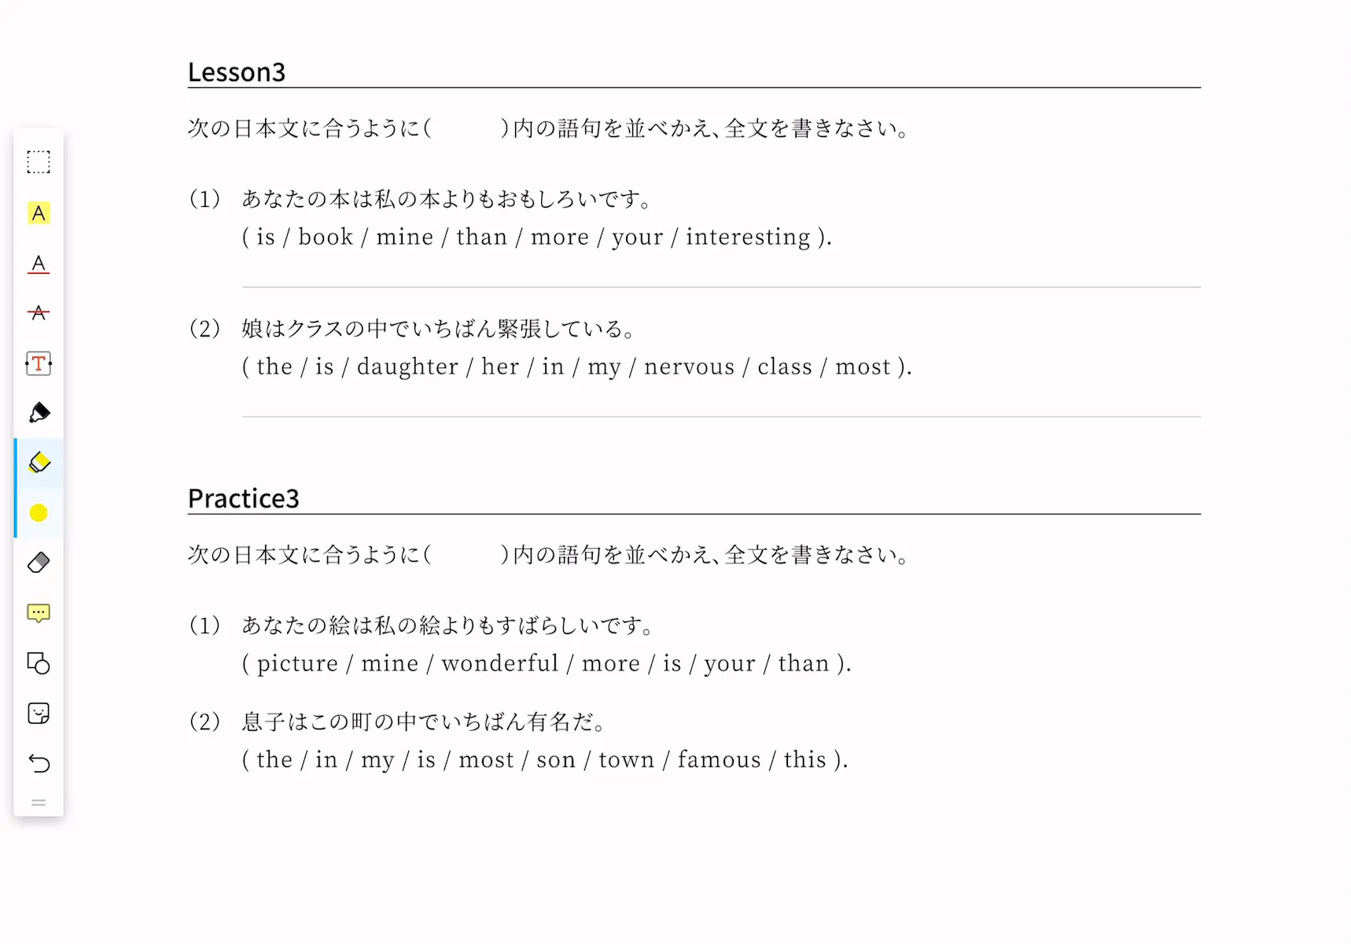The image size is (1351, 944).
Task: Add a comment note
Action: pos(39,613)
